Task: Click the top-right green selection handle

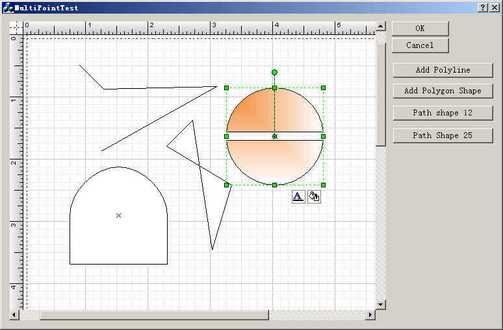Action: click(x=323, y=88)
